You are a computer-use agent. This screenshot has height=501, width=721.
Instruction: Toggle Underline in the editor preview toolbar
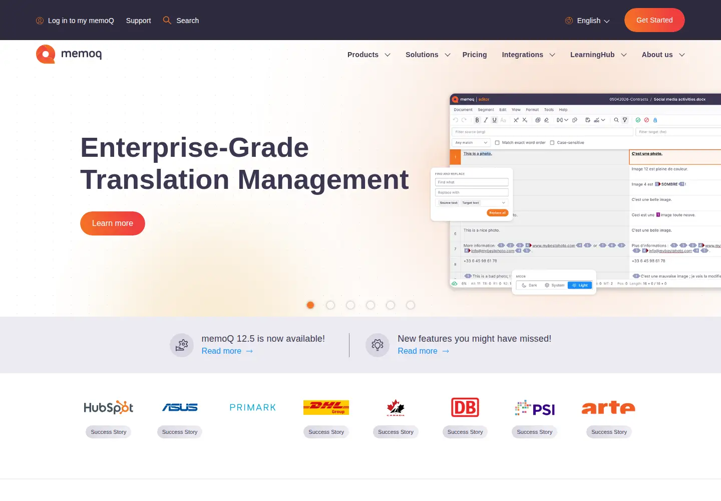point(494,120)
